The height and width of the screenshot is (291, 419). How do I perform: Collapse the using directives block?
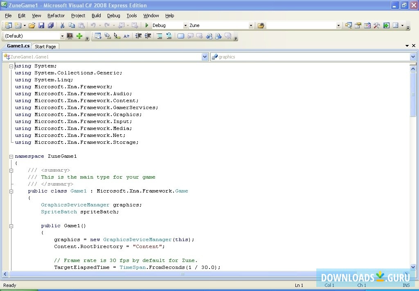coord(11,66)
